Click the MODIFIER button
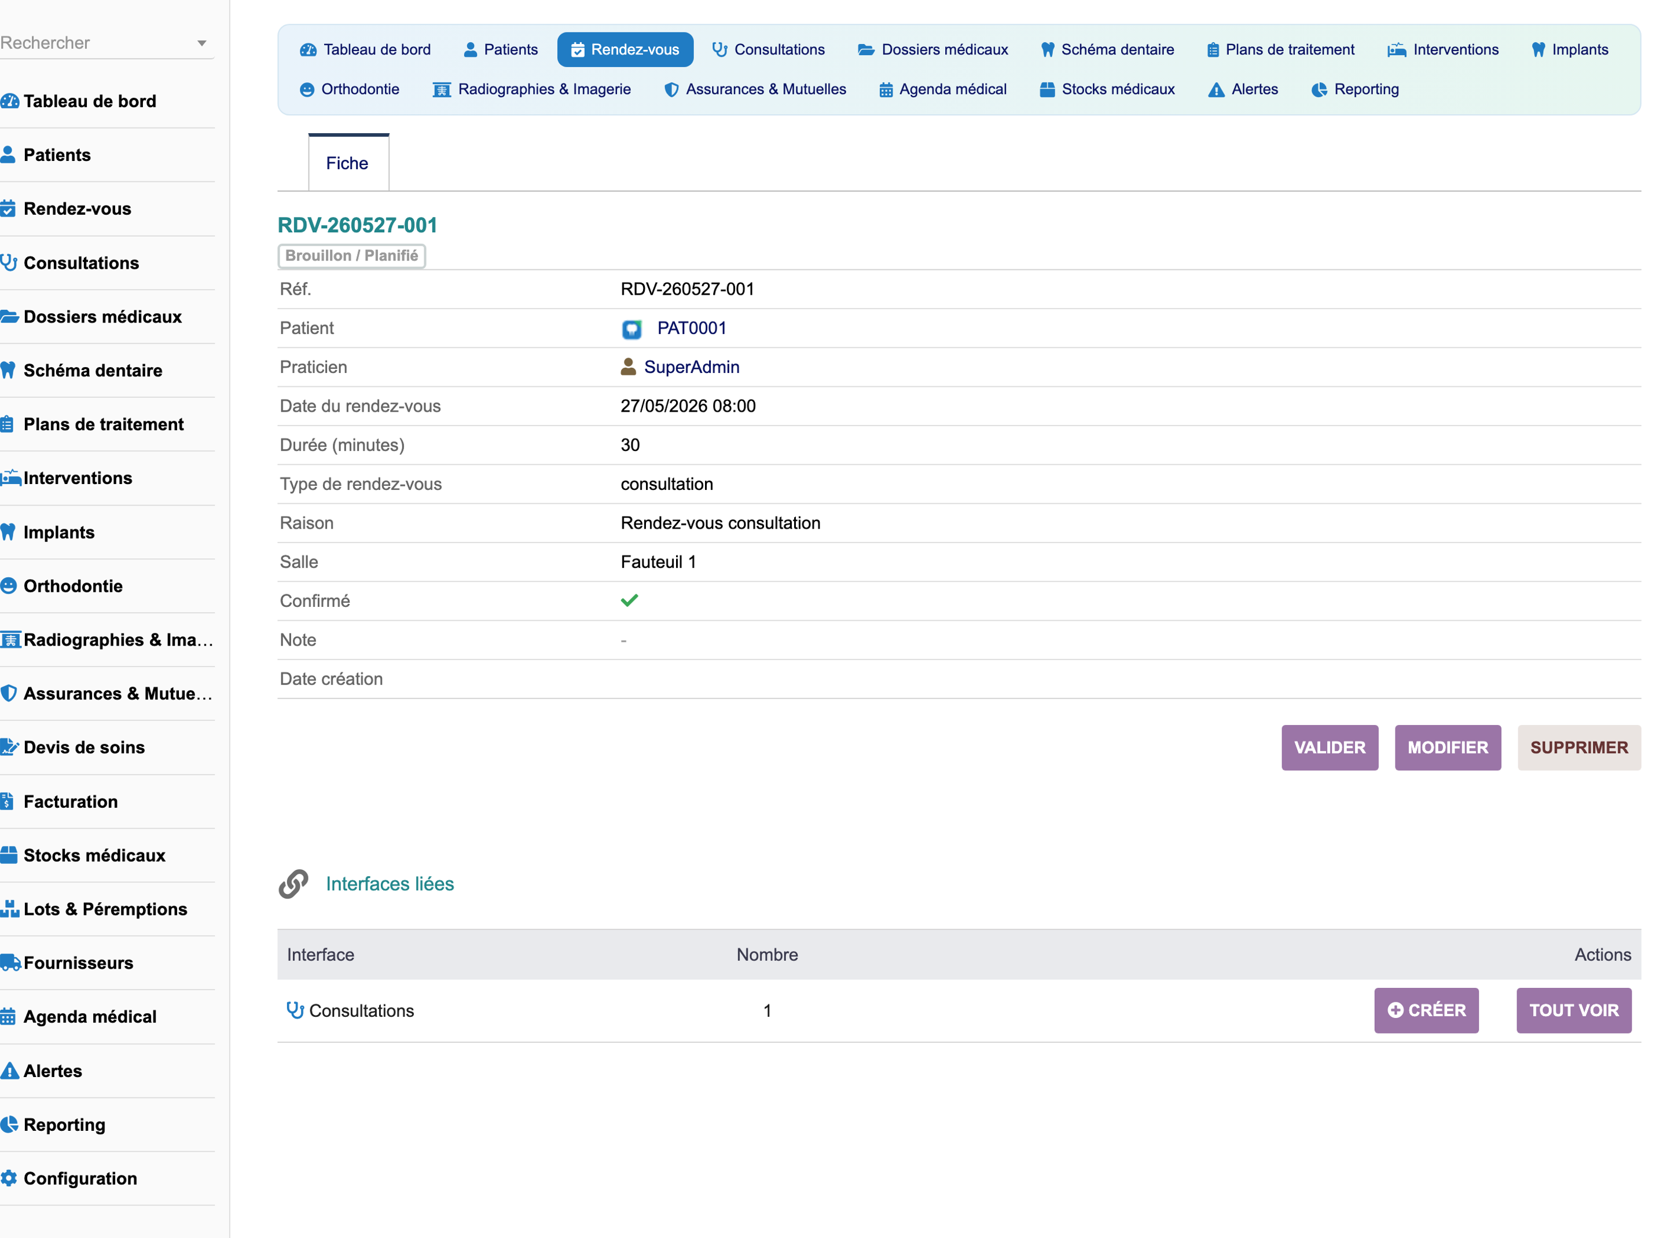1667x1238 pixels. click(1448, 747)
